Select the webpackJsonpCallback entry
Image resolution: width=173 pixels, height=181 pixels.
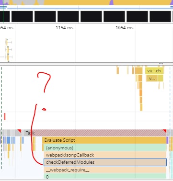point(105,155)
